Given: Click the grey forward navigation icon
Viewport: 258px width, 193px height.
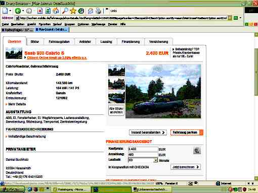Looking at the screenshot, I should [x=29, y=11].
